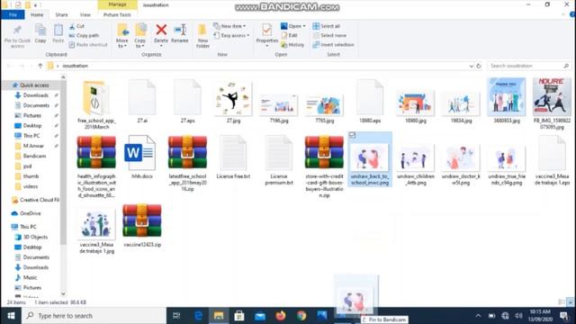576x324 pixels.
Task: Click the red Delete icon
Action: [161, 30]
